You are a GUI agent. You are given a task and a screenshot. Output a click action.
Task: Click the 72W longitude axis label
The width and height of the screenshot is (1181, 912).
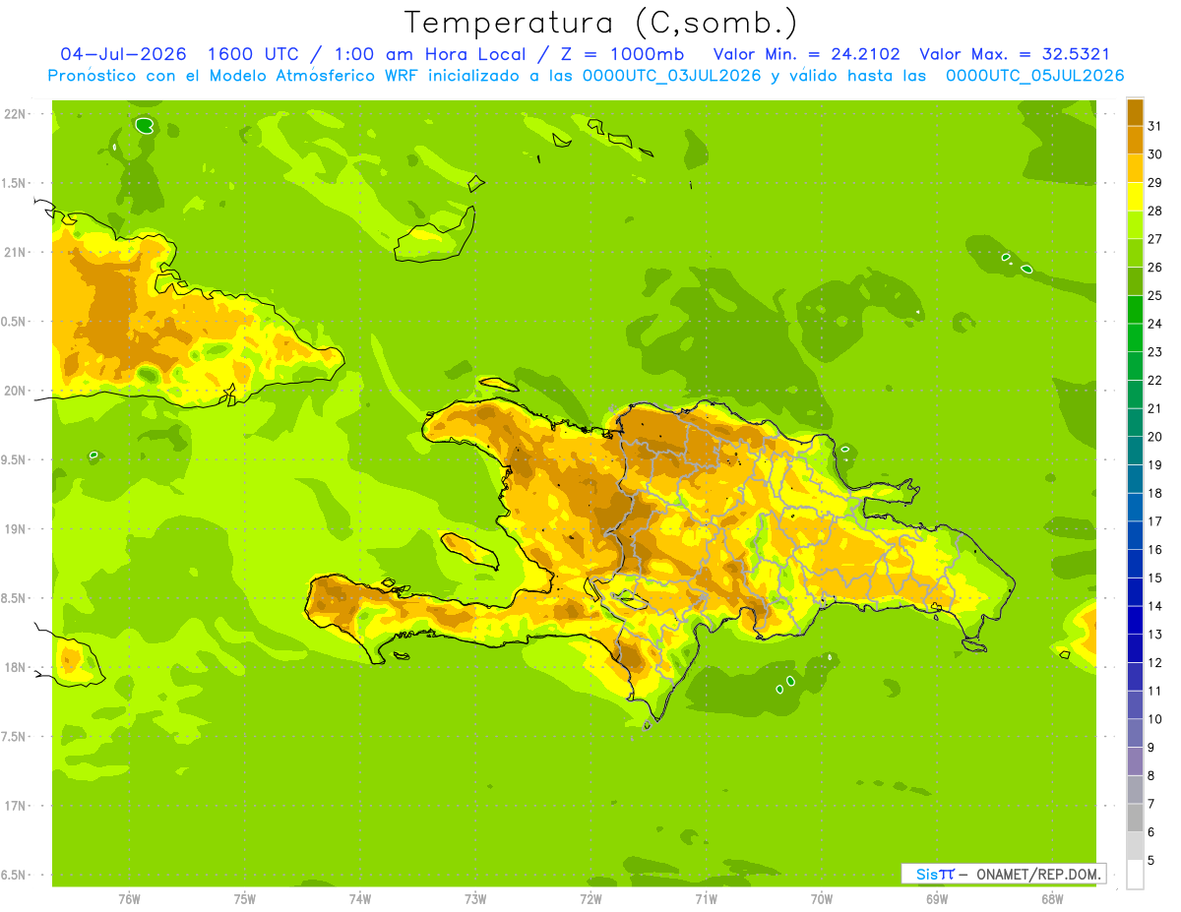point(590,899)
